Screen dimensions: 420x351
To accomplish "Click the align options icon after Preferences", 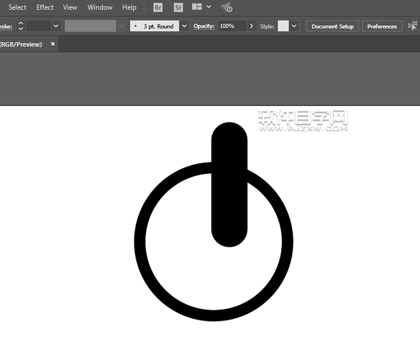I will coord(412,26).
